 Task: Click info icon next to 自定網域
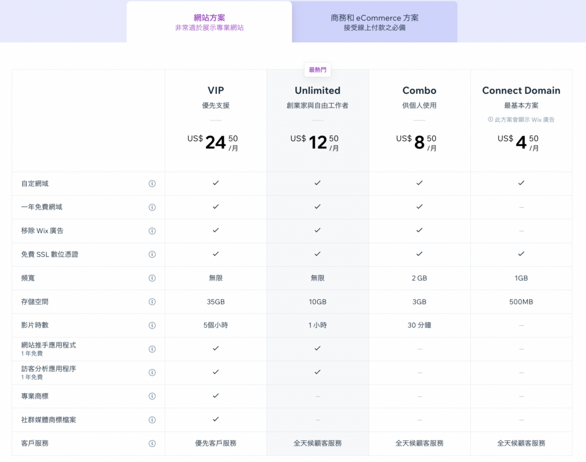(x=152, y=184)
